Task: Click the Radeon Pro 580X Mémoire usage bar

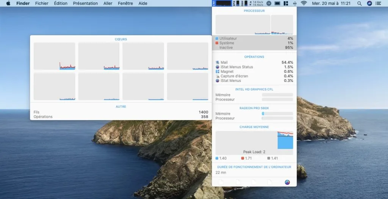Action: pyautogui.click(x=277, y=114)
